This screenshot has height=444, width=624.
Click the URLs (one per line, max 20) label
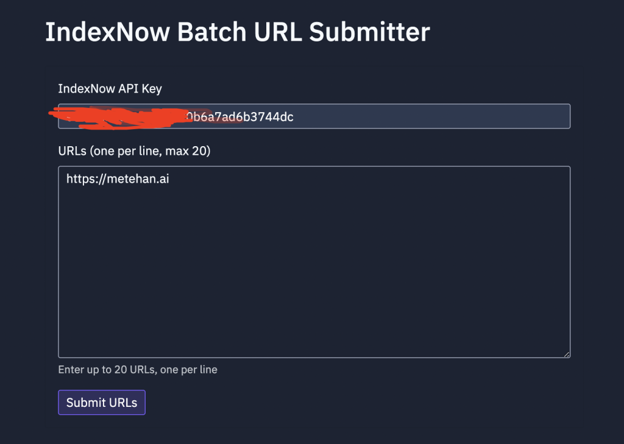(134, 151)
